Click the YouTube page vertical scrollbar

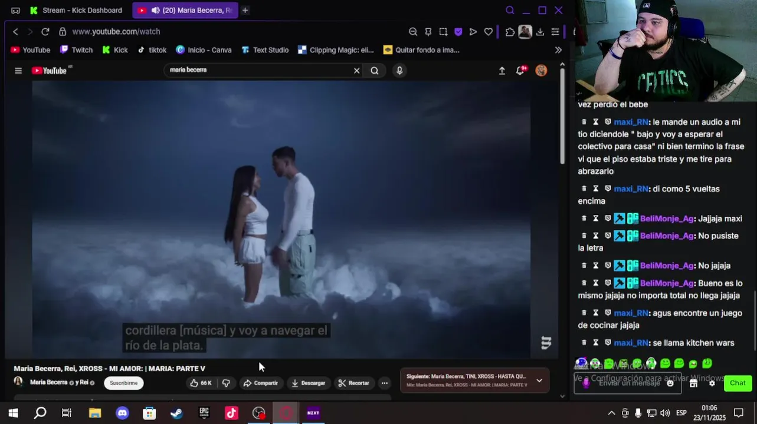coord(562,117)
